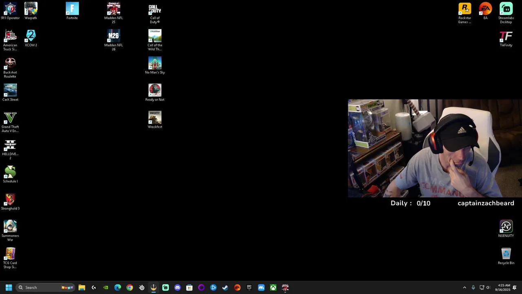Viewport: 522px width, 294px height.
Task: Select the Rockstar Games Launcher desktop icon
Action: point(464,13)
